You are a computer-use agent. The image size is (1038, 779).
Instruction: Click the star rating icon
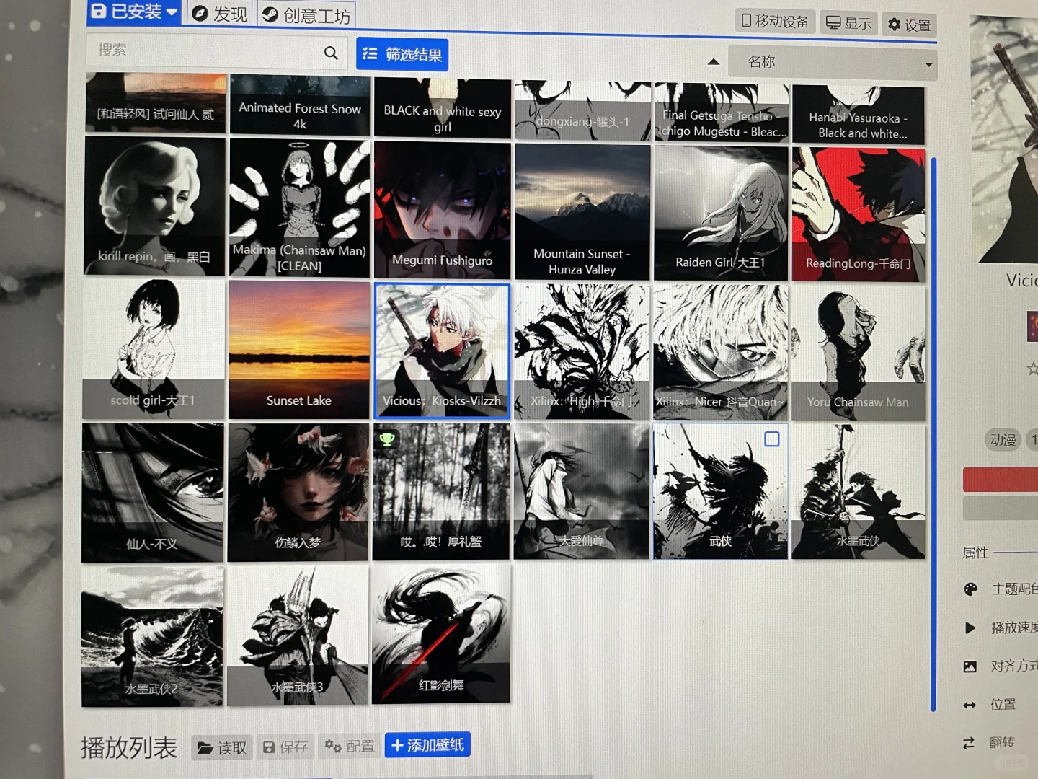coord(1032,369)
